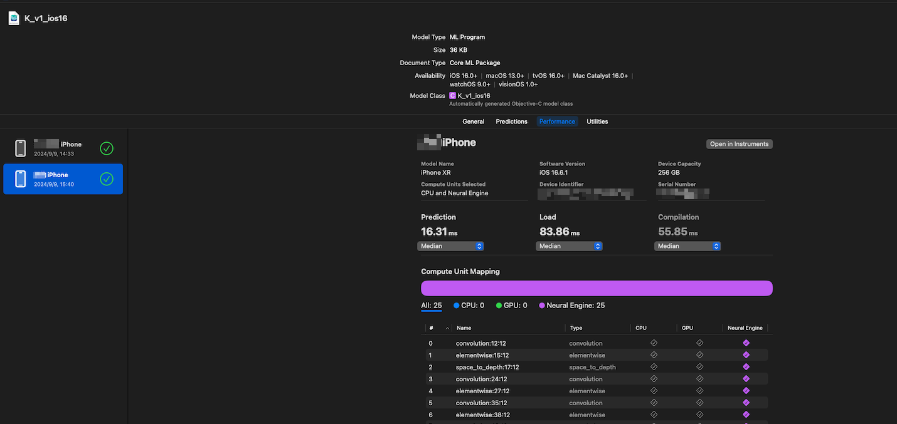Image resolution: width=897 pixels, height=424 pixels.
Task: Switch to the General tab
Action: tap(474, 122)
